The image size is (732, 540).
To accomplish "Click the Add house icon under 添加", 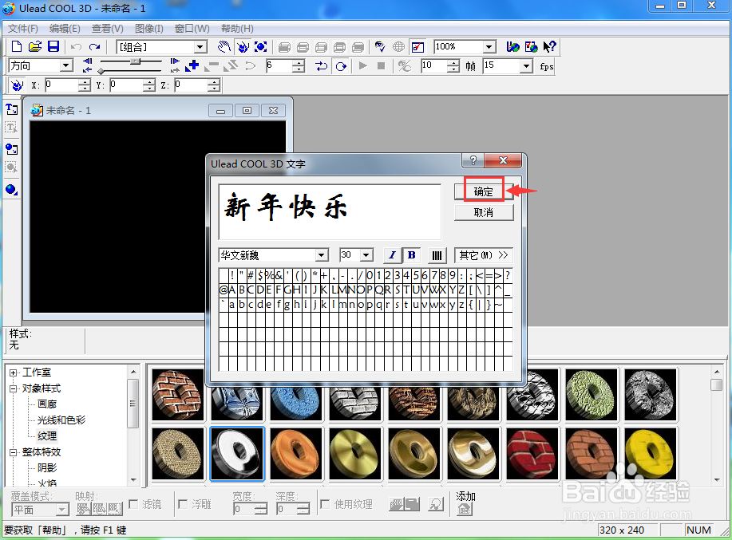I will pos(464,509).
